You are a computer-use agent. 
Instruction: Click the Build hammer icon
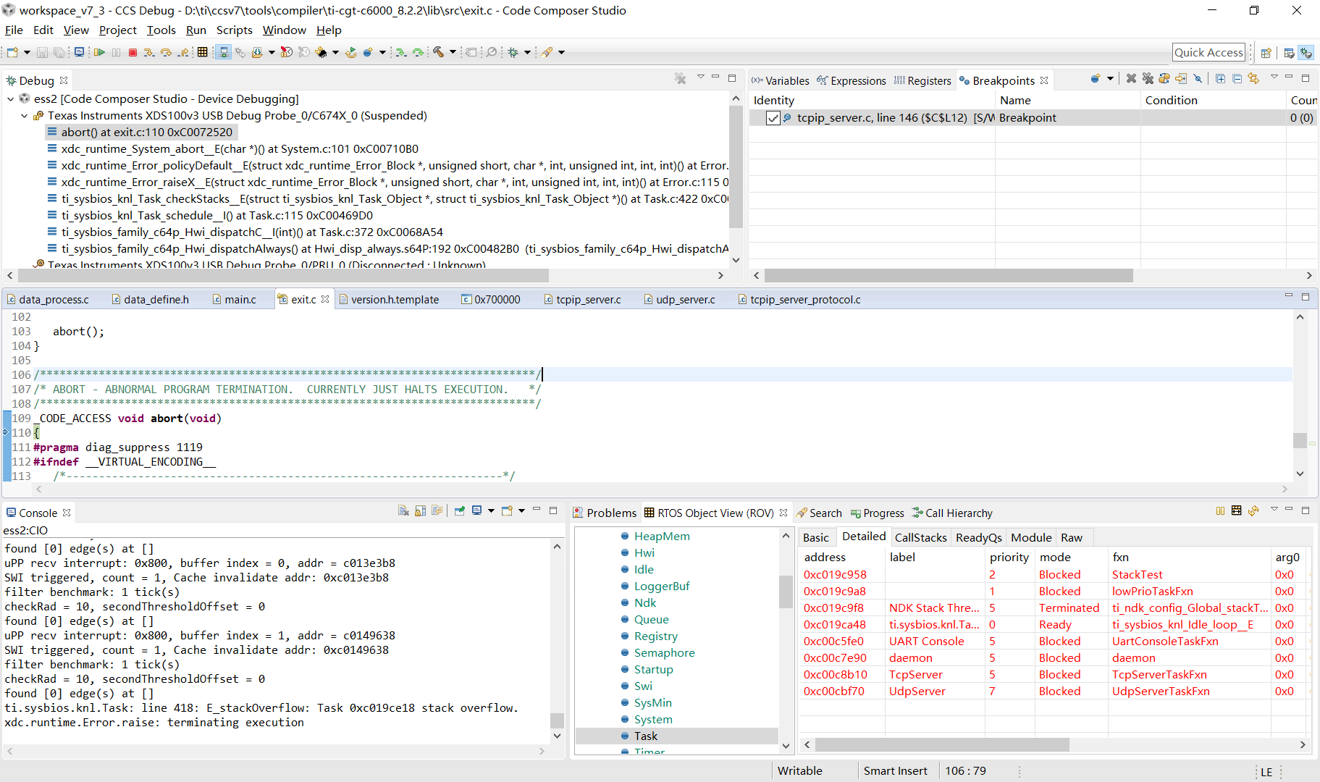(438, 52)
